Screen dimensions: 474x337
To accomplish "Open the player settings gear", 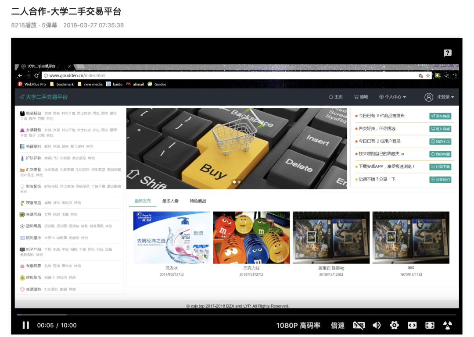I will point(394,325).
